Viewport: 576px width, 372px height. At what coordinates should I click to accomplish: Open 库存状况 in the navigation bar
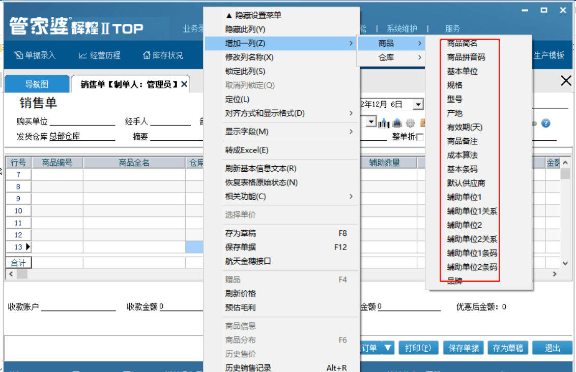[163, 55]
